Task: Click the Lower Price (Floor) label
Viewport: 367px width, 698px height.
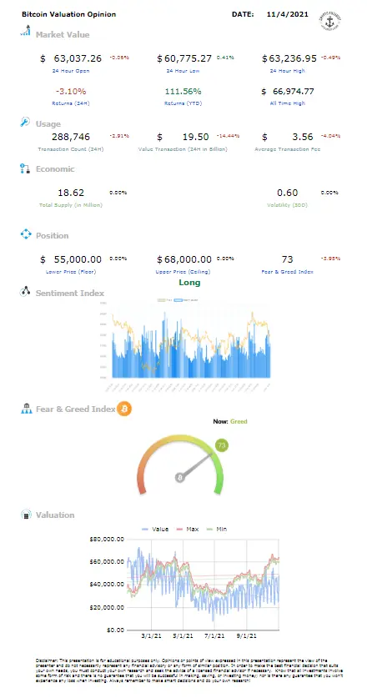Action: (x=71, y=272)
